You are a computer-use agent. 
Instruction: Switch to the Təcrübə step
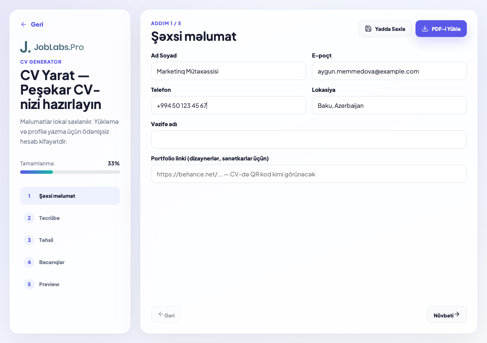70,218
